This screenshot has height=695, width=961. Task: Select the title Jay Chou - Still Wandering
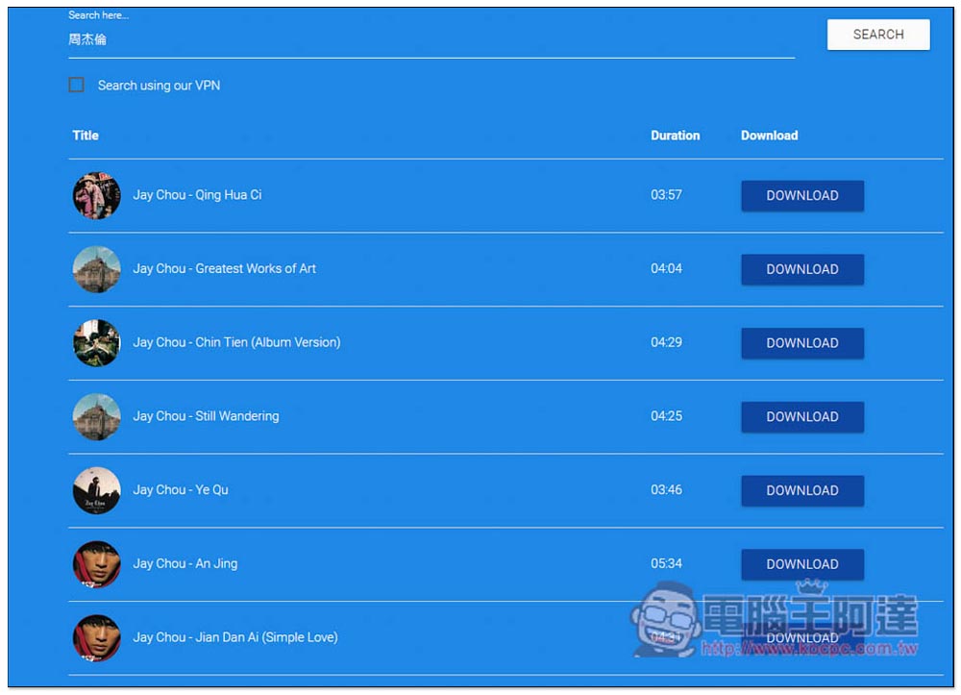click(206, 415)
